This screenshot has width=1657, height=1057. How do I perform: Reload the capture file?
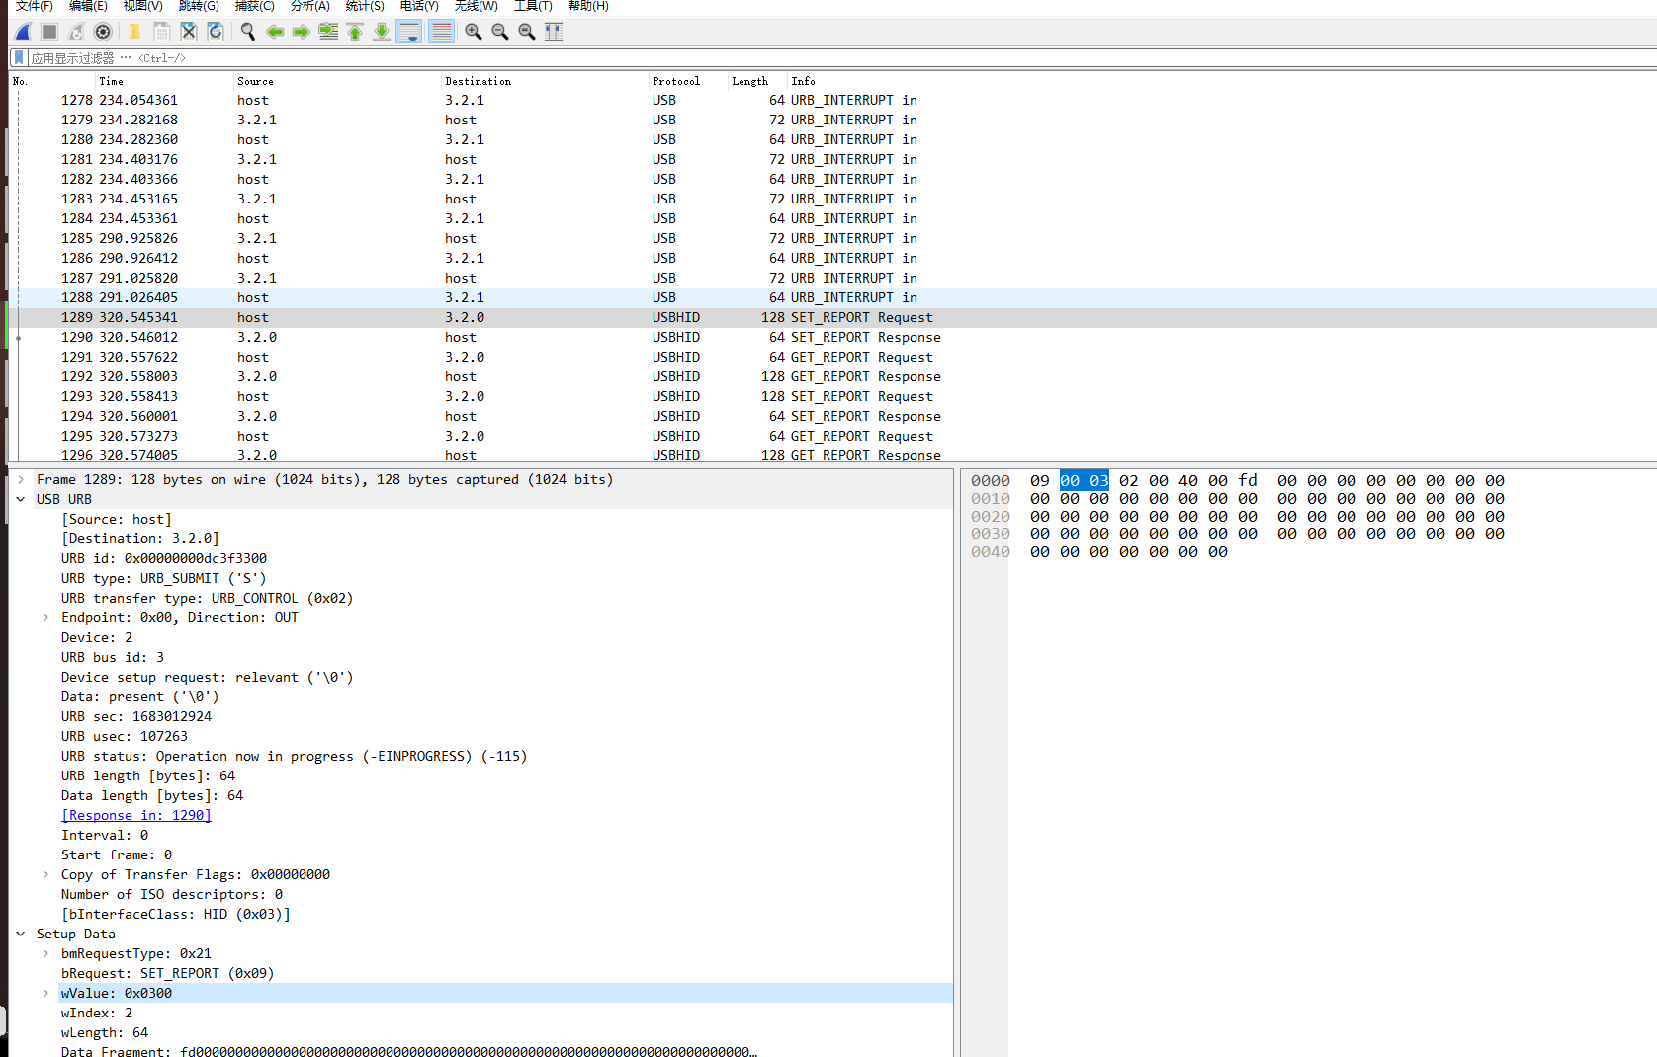point(215,32)
